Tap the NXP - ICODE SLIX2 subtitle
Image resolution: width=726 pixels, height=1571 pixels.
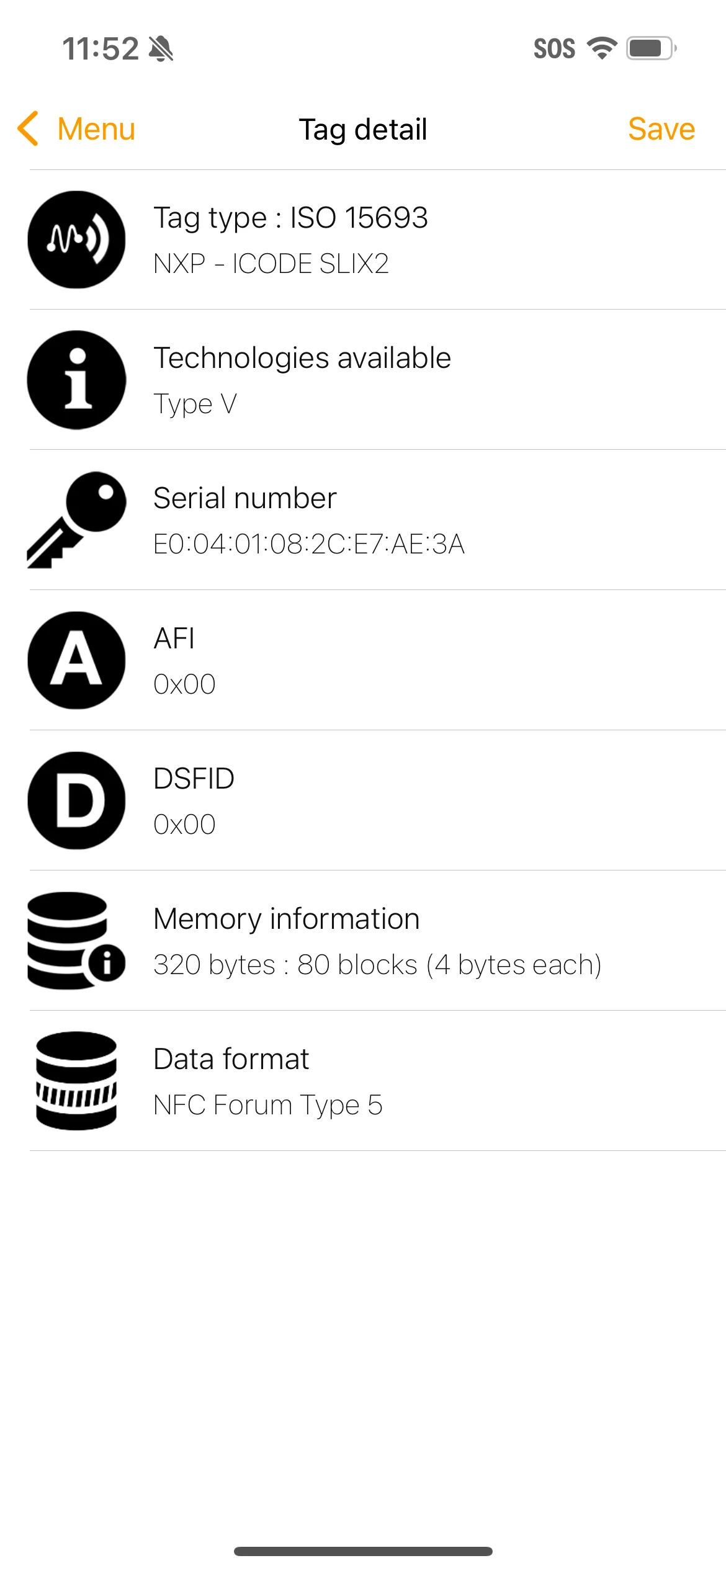click(x=271, y=264)
